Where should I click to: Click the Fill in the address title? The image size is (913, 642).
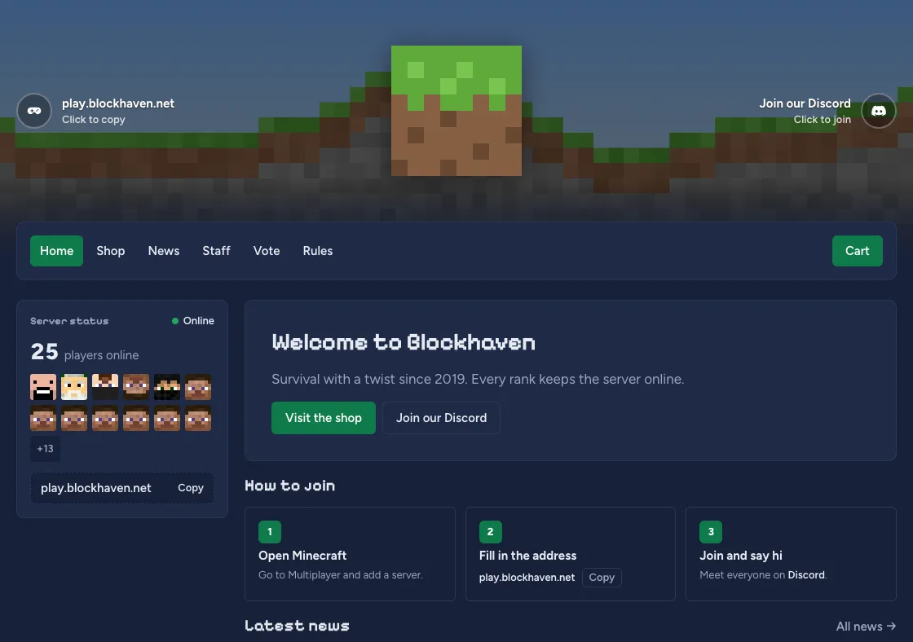tap(527, 556)
